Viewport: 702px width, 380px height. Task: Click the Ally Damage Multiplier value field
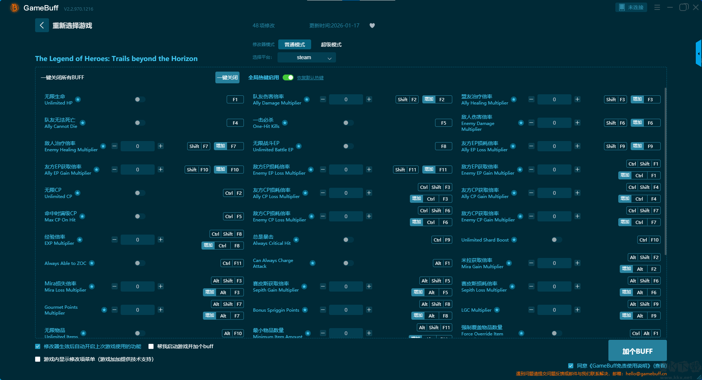[x=346, y=99]
